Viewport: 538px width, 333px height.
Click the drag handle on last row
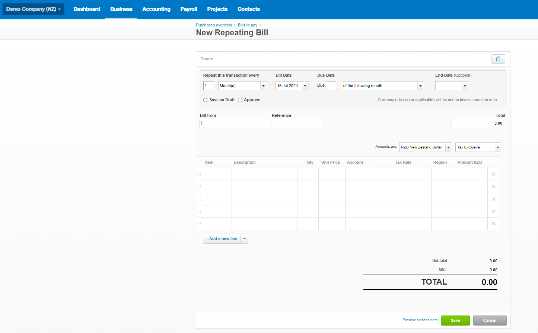click(200, 224)
